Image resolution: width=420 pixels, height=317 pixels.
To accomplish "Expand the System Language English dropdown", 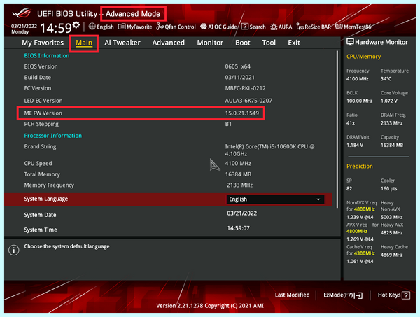I will 275,199.
